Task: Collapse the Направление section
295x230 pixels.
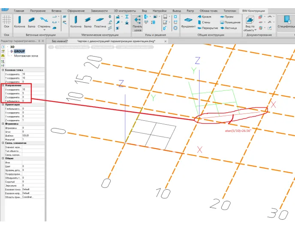Action: pyautogui.click(x=3, y=85)
